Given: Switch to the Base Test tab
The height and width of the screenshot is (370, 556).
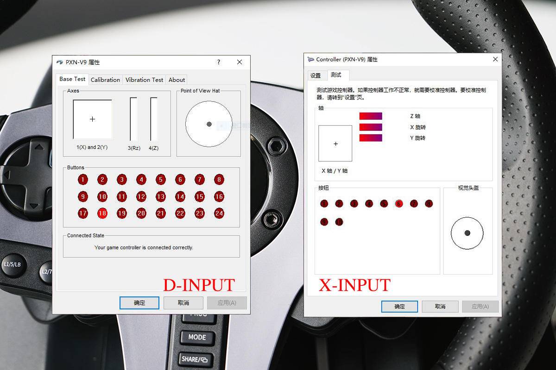Looking at the screenshot, I should pos(72,79).
